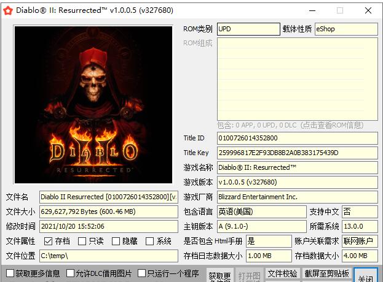This screenshot has width=383, height=282.
Task: Minimize the Diablo II info window
Action: pos(312,10)
